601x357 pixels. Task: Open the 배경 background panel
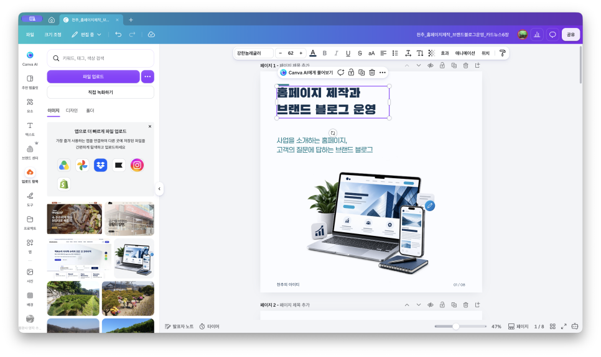[30, 299]
